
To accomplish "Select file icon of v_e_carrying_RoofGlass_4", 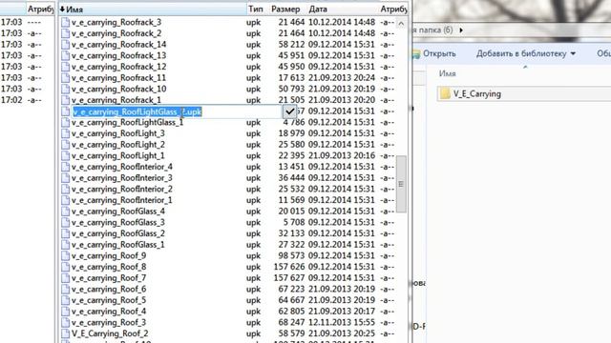I will (66, 212).
